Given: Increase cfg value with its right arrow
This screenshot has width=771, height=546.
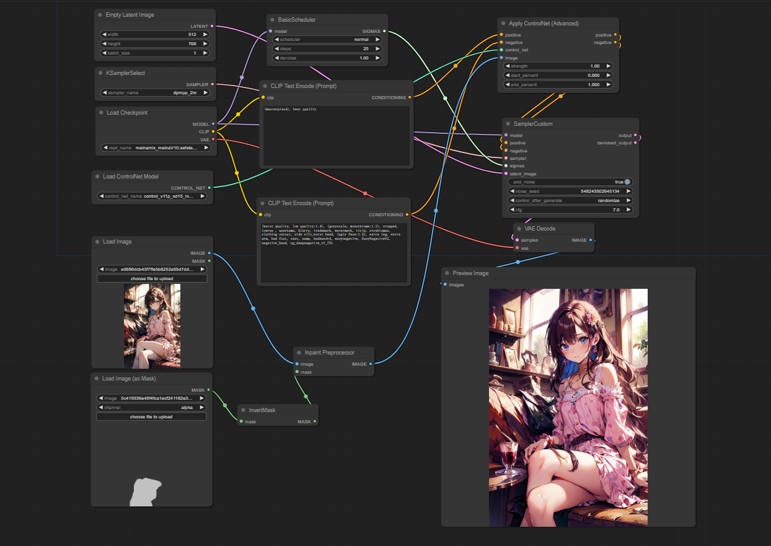Looking at the screenshot, I should 628,210.
